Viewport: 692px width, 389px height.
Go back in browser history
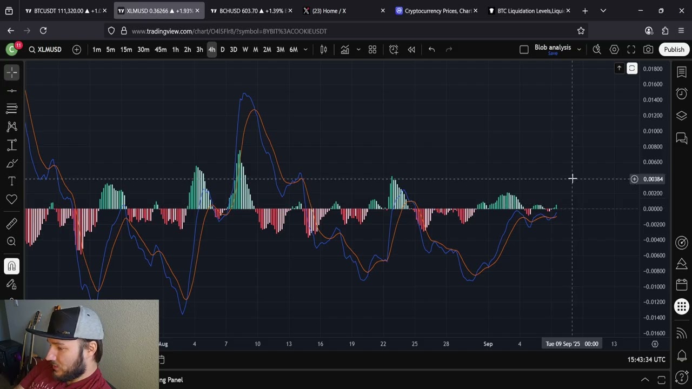[x=11, y=31]
